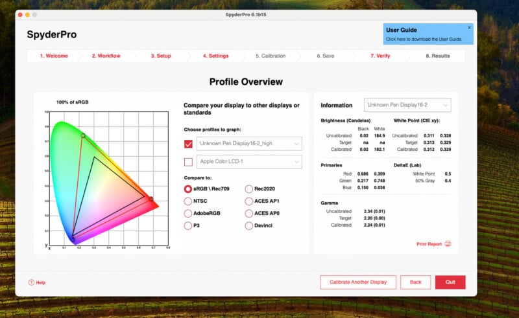The width and height of the screenshot is (519, 318).
Task: Click the Brightness (Candelas) section heading
Action: [x=346, y=120]
